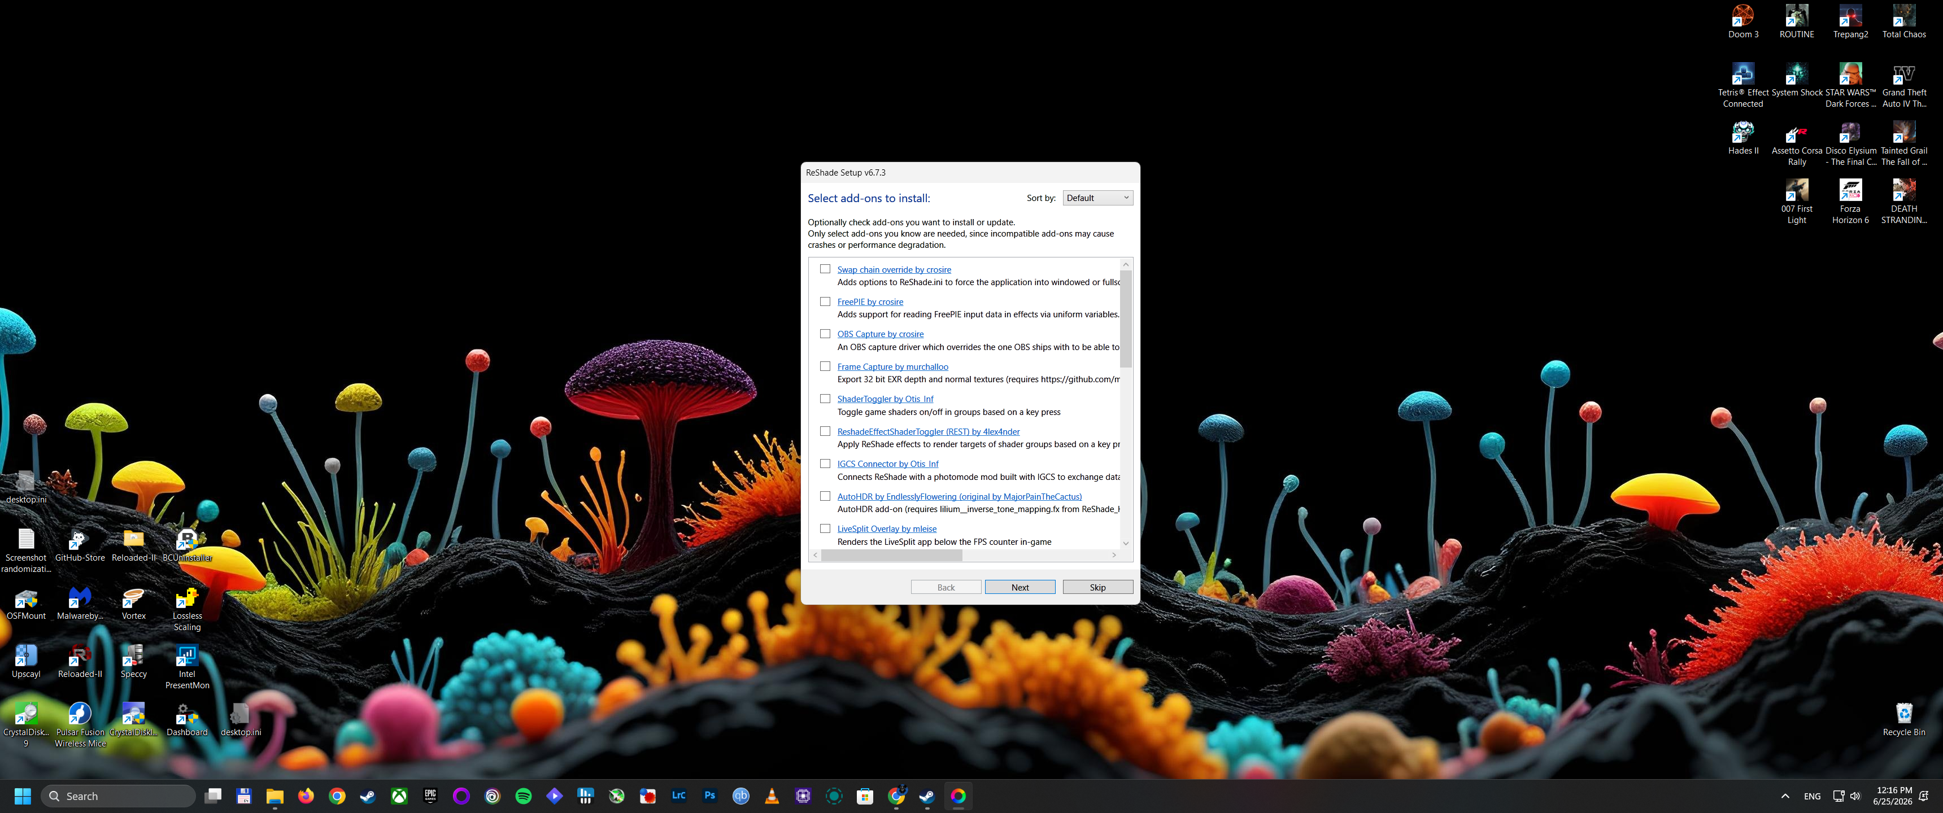Screen dimensions: 1943x813
Task: Enable the OBS Capture add-on checkbox
Action: pos(825,334)
